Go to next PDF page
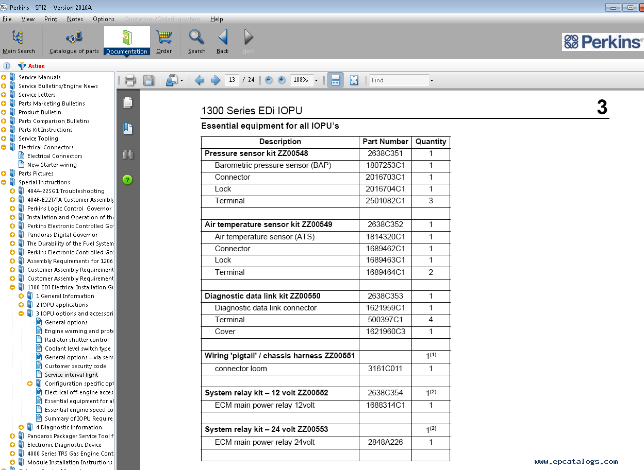This screenshot has height=470, width=644. click(x=216, y=80)
